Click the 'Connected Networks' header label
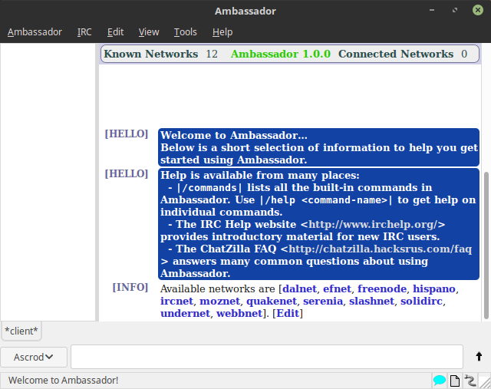 pyautogui.click(x=396, y=54)
